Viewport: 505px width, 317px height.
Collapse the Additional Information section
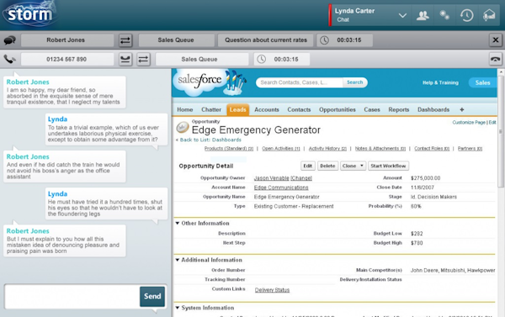pos(177,260)
